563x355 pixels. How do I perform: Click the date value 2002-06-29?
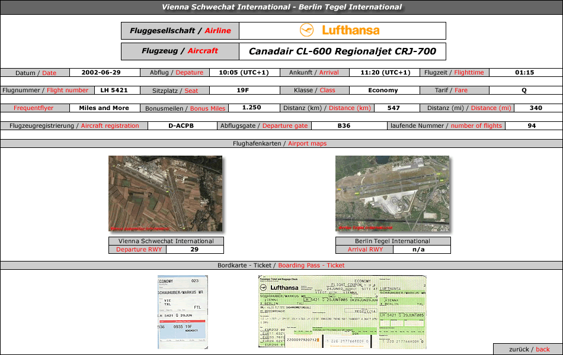point(101,72)
